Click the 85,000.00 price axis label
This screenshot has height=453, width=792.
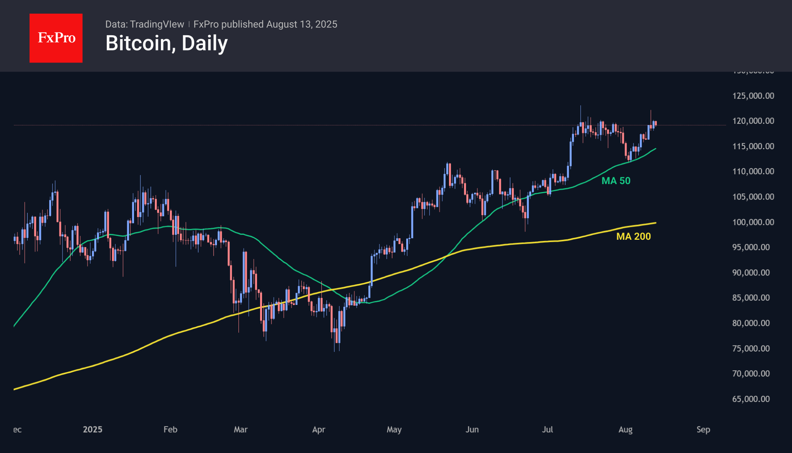click(751, 298)
